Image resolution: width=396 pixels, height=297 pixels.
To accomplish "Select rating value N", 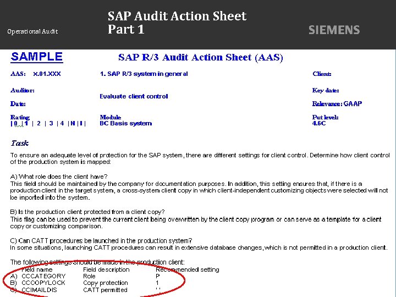I will click(73, 124).
